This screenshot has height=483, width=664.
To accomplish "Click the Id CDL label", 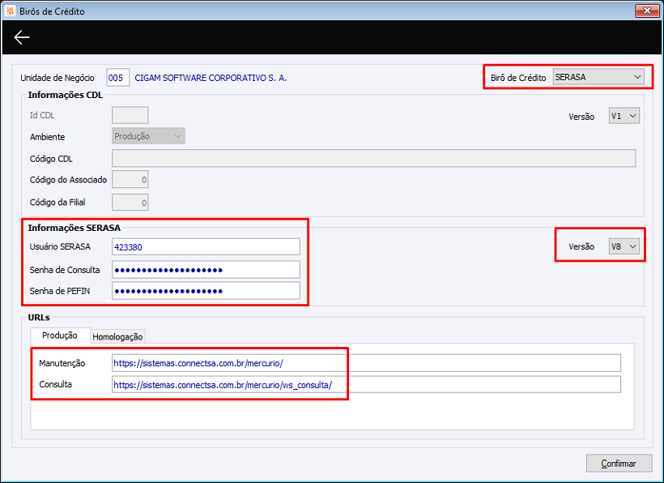I will coord(42,115).
